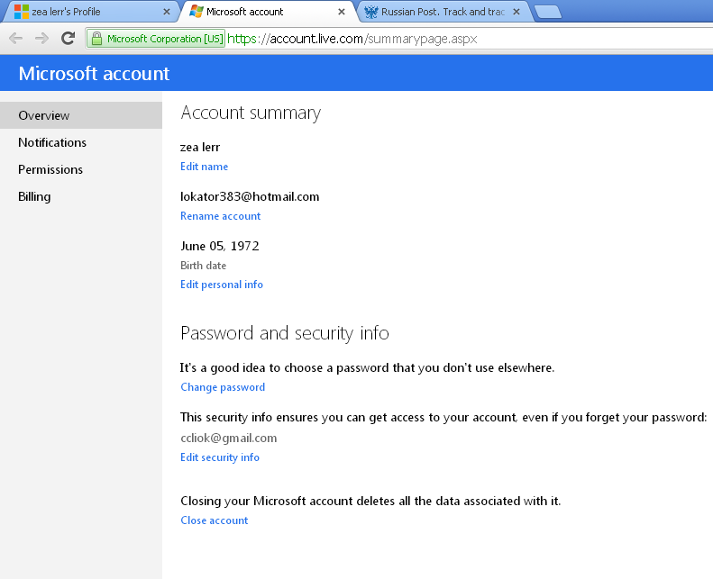Click the Password and security info heading

285,333
